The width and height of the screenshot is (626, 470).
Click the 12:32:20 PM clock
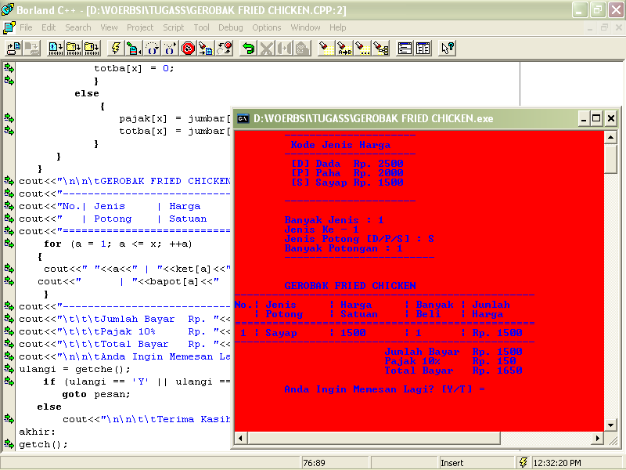[557, 463]
